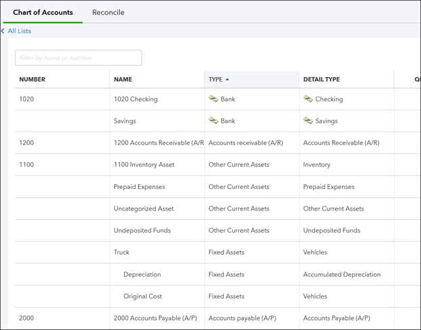
Task: Open the 1100 Inventory Asset account
Action: coord(144,165)
